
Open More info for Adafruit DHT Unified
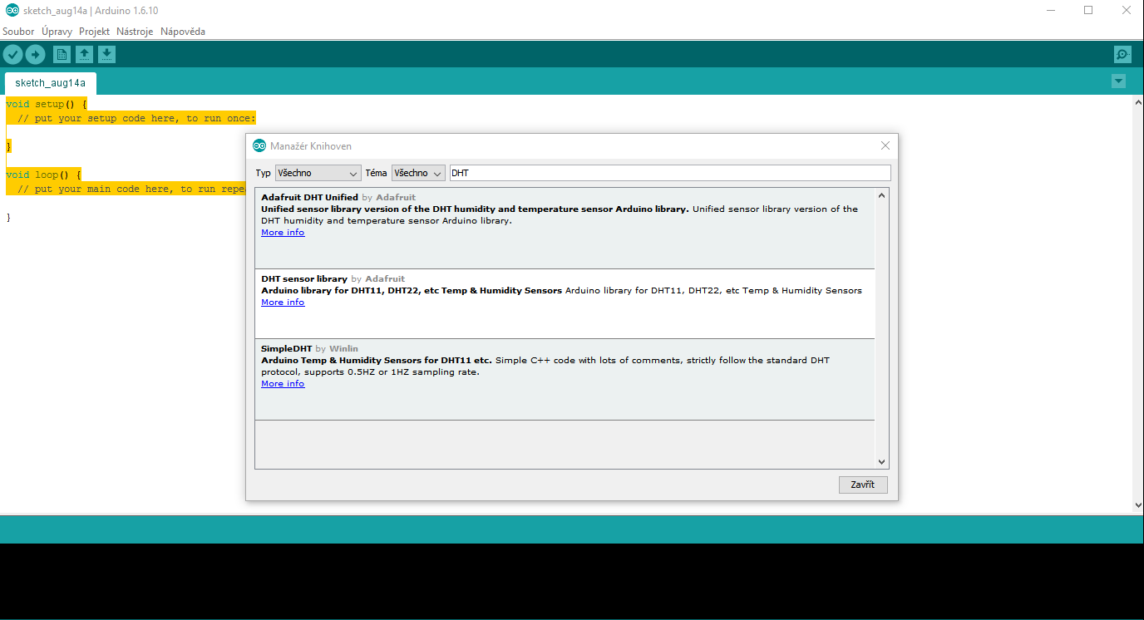pyautogui.click(x=282, y=232)
